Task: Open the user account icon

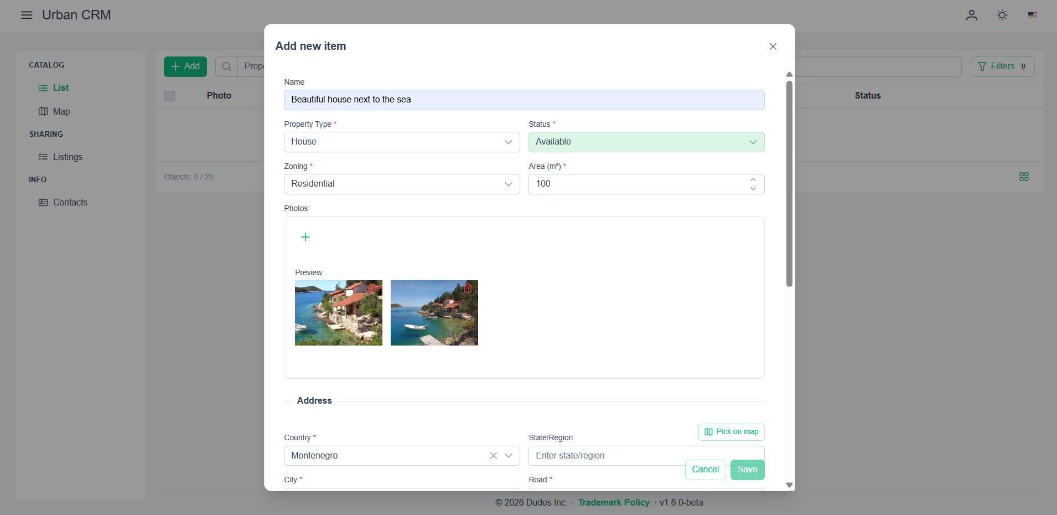Action: click(x=972, y=15)
